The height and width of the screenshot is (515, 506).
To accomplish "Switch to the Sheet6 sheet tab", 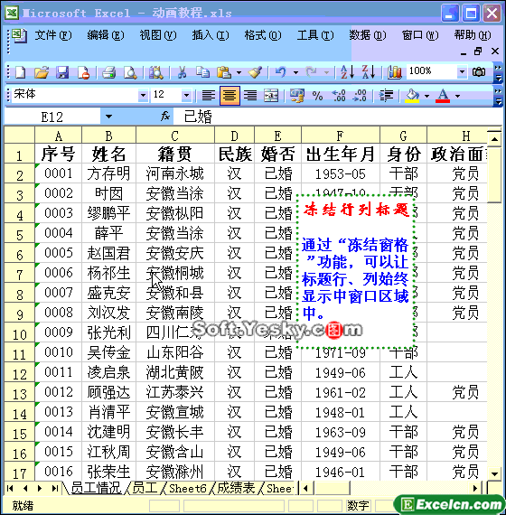I will click(x=188, y=488).
